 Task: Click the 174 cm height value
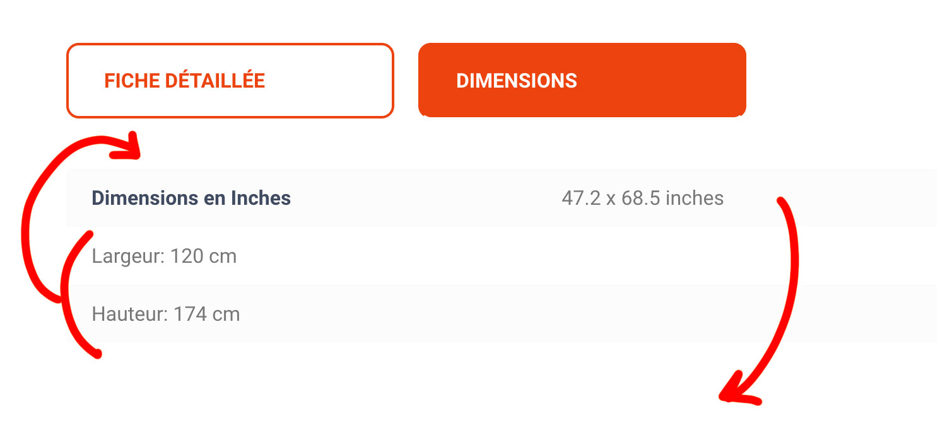(206, 314)
